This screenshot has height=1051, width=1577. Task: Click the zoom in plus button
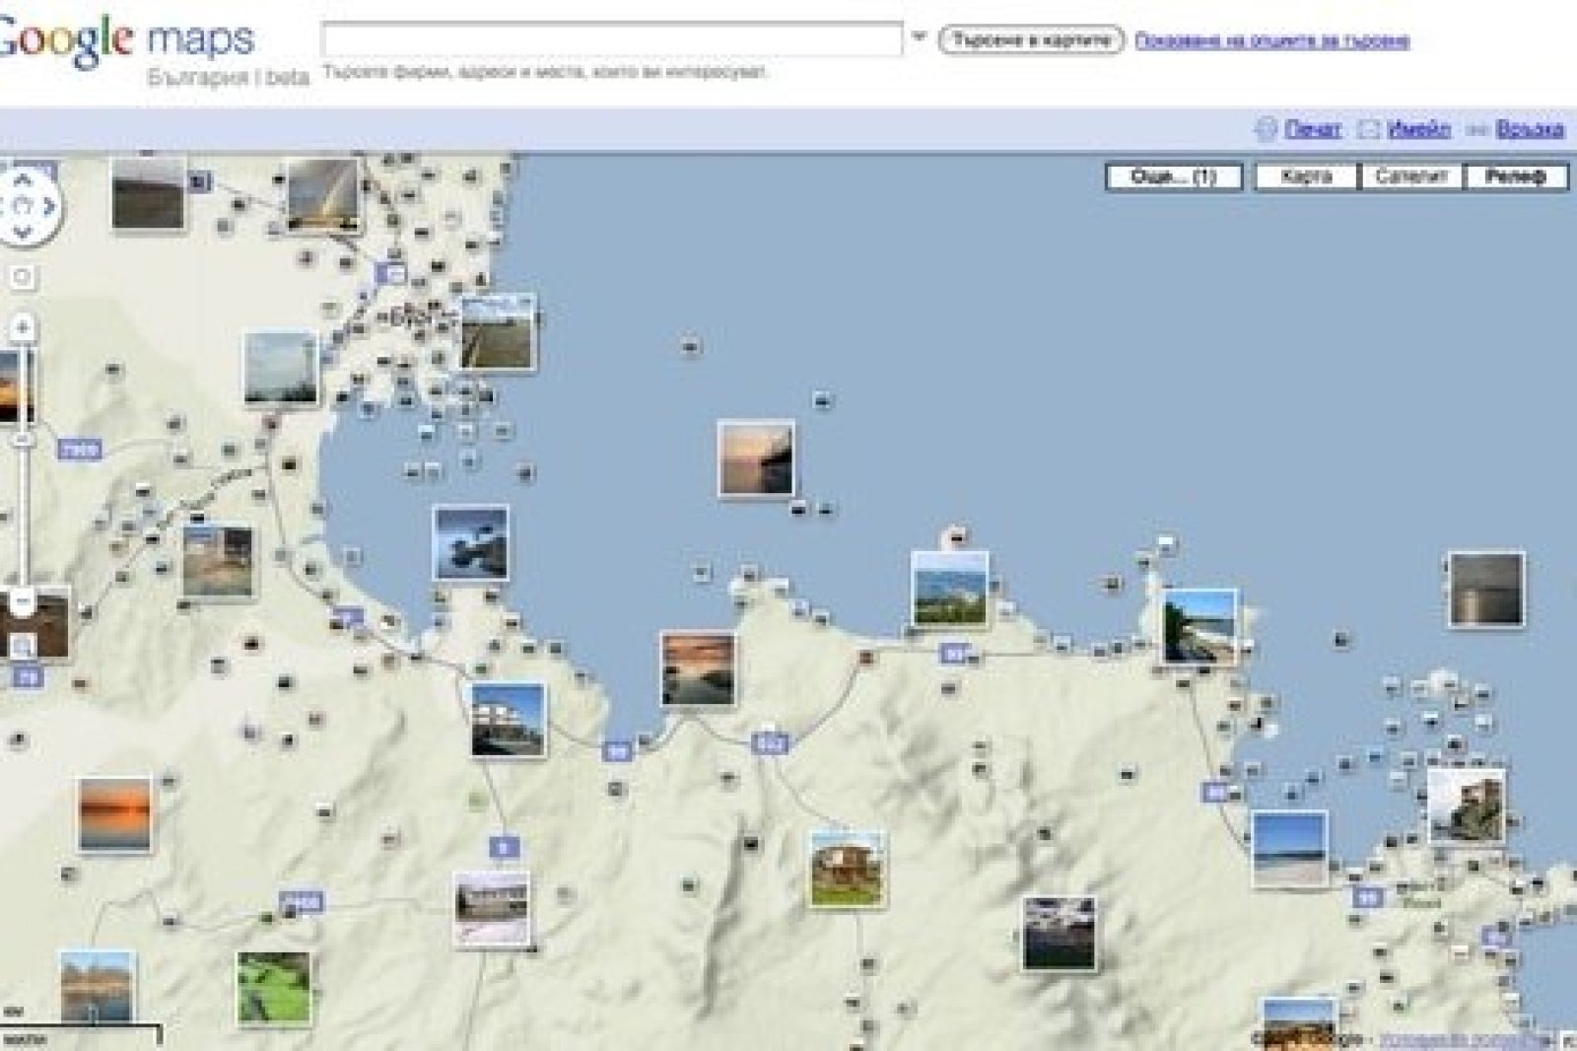pyautogui.click(x=22, y=326)
